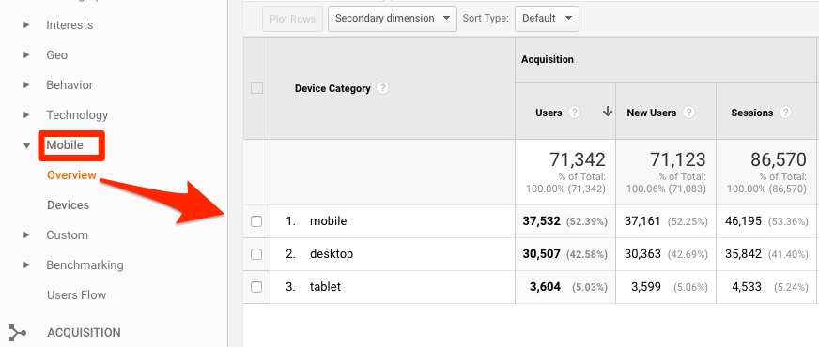The image size is (819, 347).
Task: Open the ACQUISITION section label
Action: click(x=84, y=333)
